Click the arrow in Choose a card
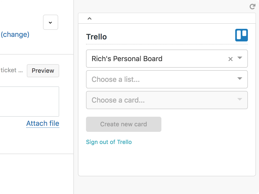Viewport: 259px width, 194px height. tap(240, 99)
